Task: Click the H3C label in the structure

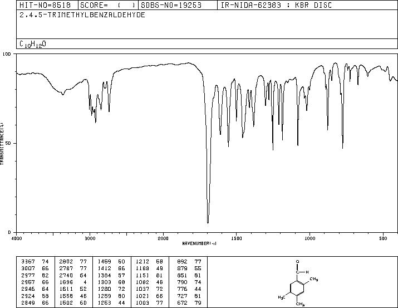Action: 282,297
